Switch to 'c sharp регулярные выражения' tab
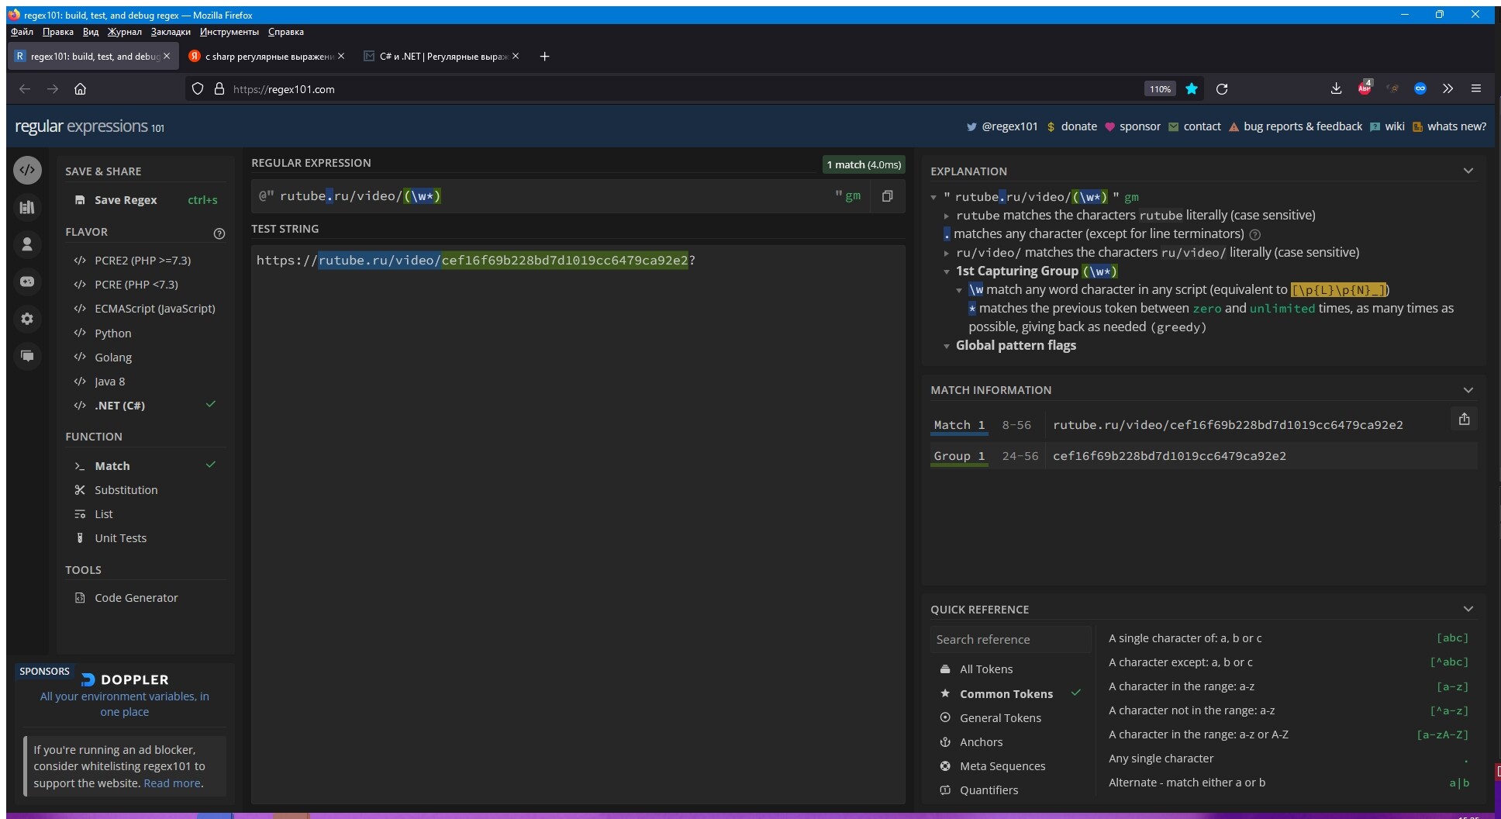The width and height of the screenshot is (1501, 819). pyautogui.click(x=267, y=57)
